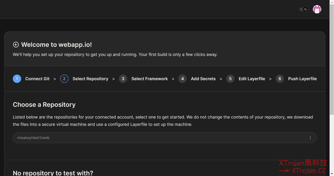Go to Connect Git step
Viewport: 334px width, 176px height.
coord(37,79)
